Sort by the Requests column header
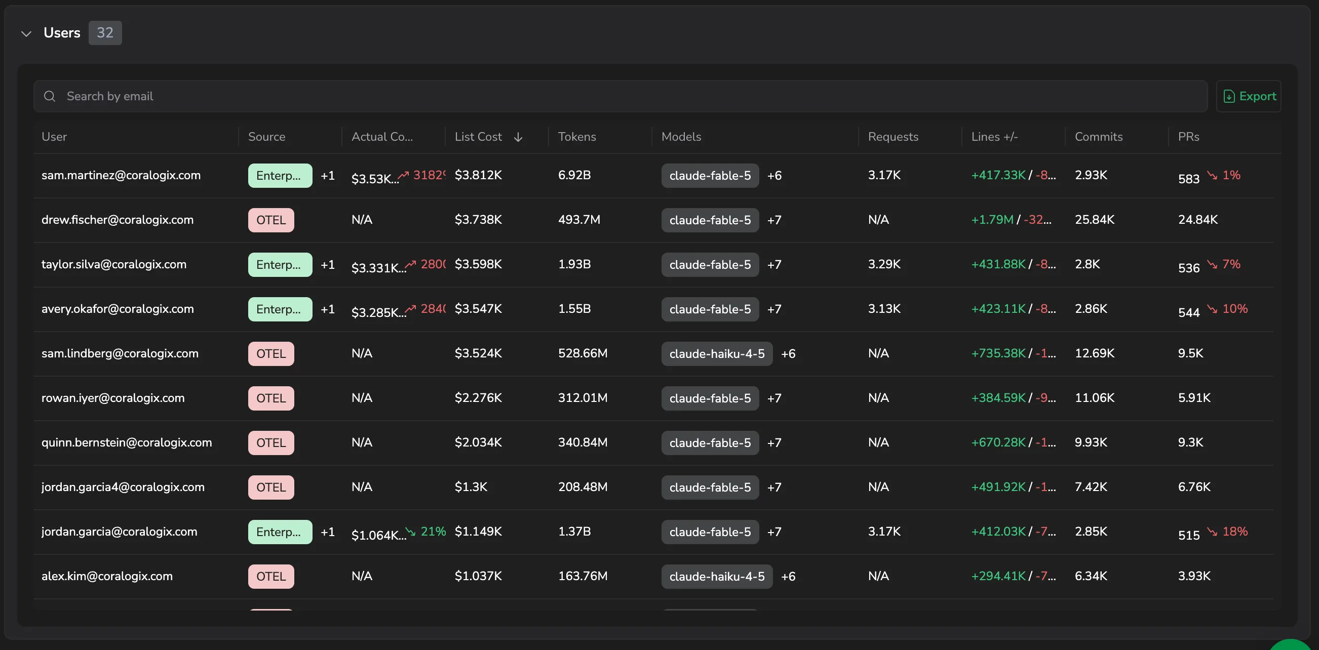Screen dimensions: 1319x650 pos(893,137)
